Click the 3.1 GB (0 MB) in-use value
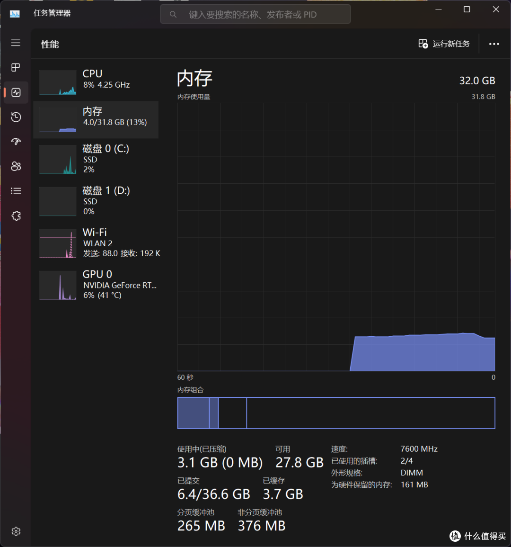Viewport: 511px width, 547px height. (x=220, y=463)
